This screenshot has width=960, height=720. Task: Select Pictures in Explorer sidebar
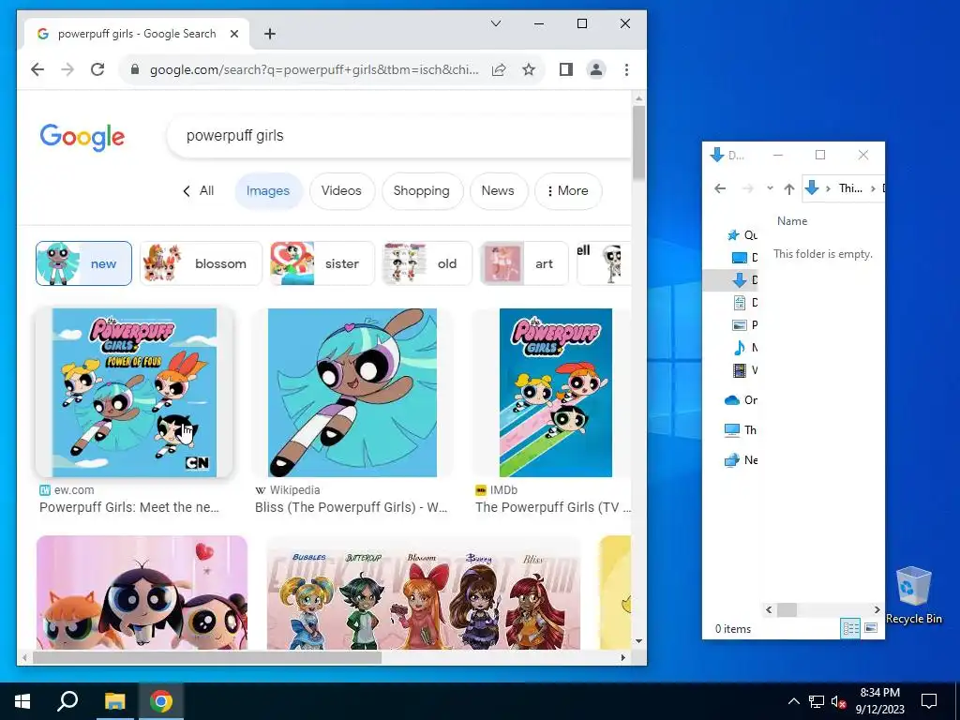[743, 325]
